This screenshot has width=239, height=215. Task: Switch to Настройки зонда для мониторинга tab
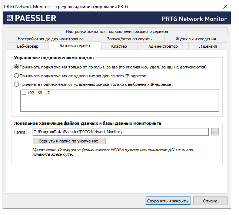tap(51, 39)
